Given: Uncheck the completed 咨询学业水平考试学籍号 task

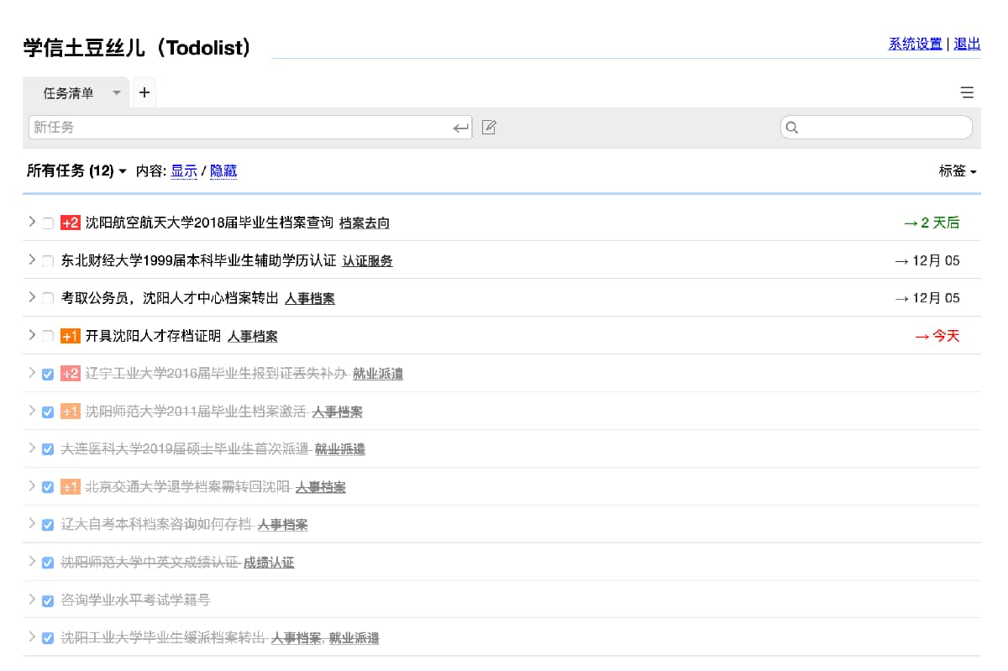Looking at the screenshot, I should (x=48, y=600).
